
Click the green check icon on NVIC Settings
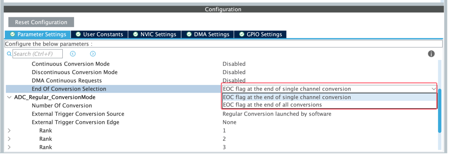pos(136,34)
